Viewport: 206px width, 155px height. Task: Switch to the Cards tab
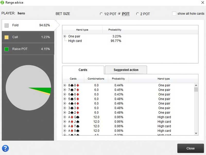click(x=83, y=70)
